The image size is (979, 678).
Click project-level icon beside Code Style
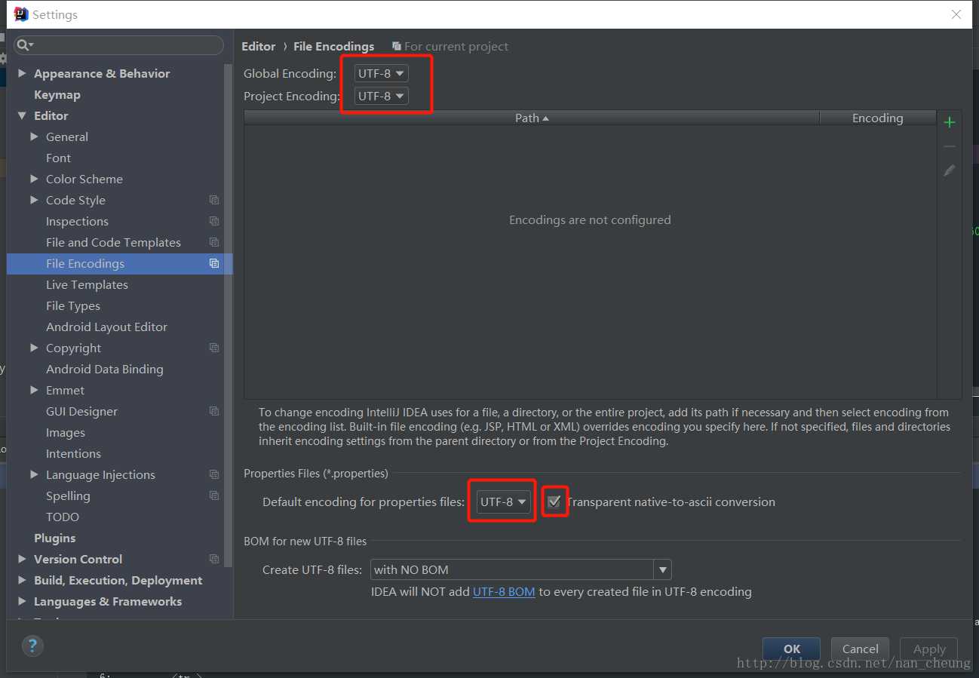click(214, 200)
